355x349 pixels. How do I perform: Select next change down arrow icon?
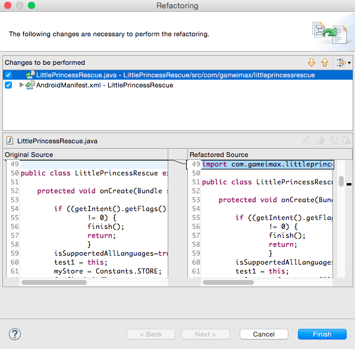point(312,62)
